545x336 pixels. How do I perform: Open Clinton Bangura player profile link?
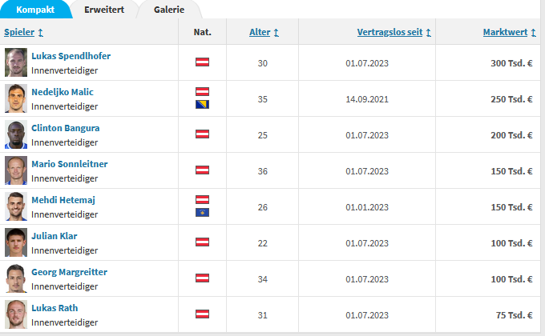(66, 128)
